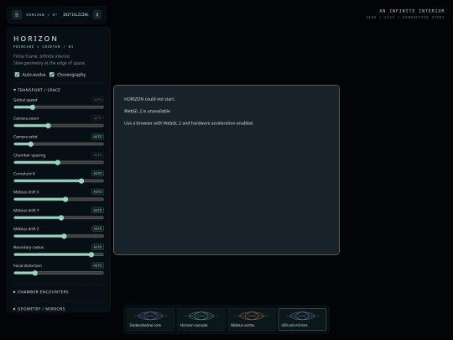Screen dimensions: 453x340
Task: Toggle AUTO for Möbius drift Z
Action: coord(97,228)
